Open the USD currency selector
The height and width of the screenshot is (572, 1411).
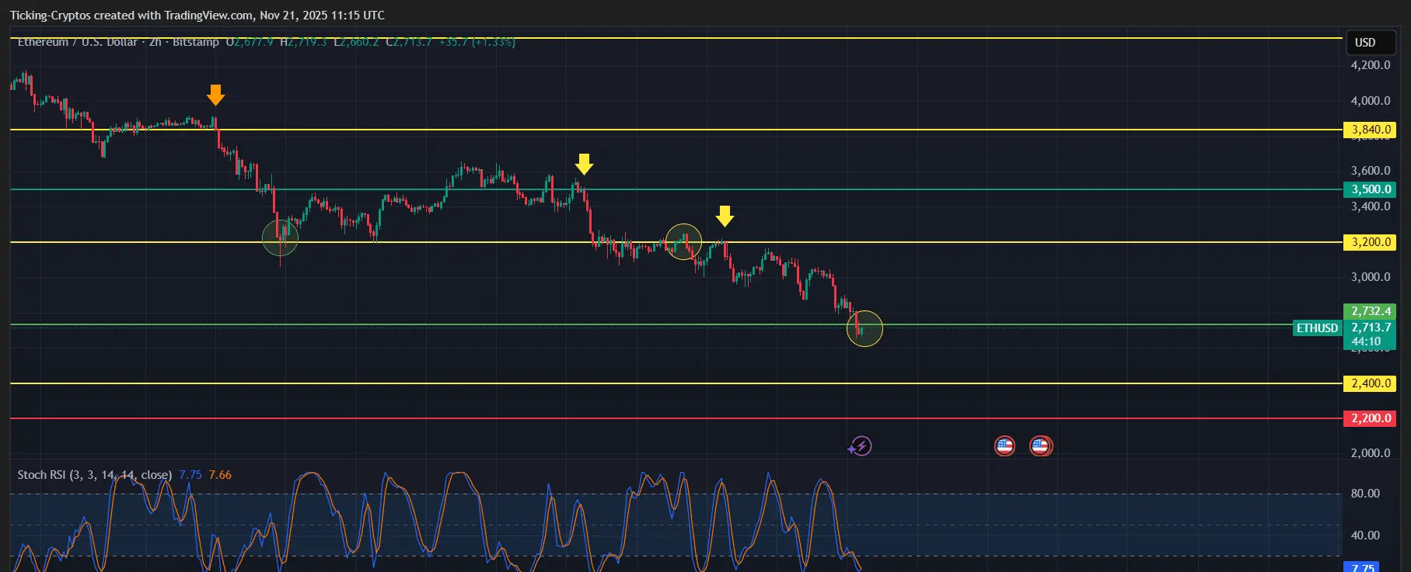(x=1372, y=43)
